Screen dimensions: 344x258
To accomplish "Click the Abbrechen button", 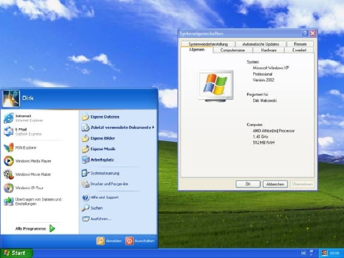I will pyautogui.click(x=275, y=184).
